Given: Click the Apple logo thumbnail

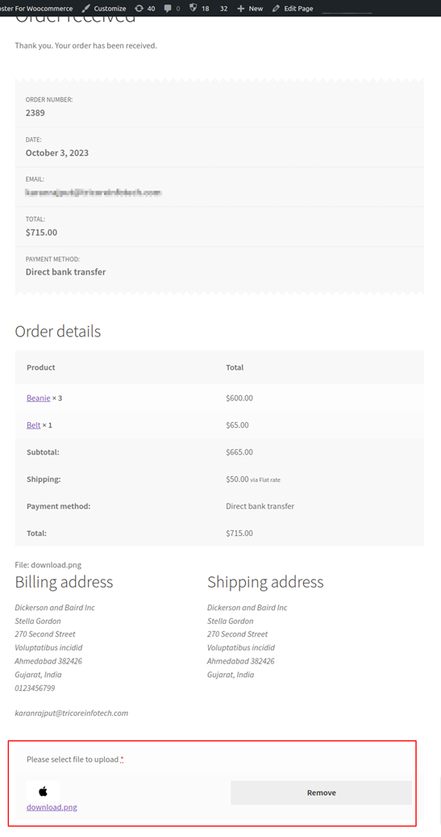Looking at the screenshot, I should pyautogui.click(x=44, y=791).
